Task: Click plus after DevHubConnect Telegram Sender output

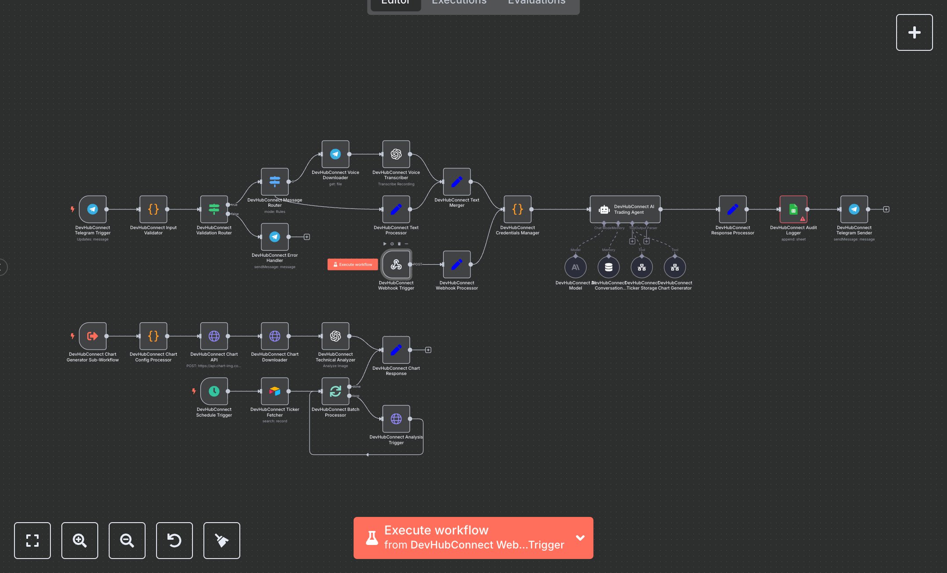Action: [886, 209]
